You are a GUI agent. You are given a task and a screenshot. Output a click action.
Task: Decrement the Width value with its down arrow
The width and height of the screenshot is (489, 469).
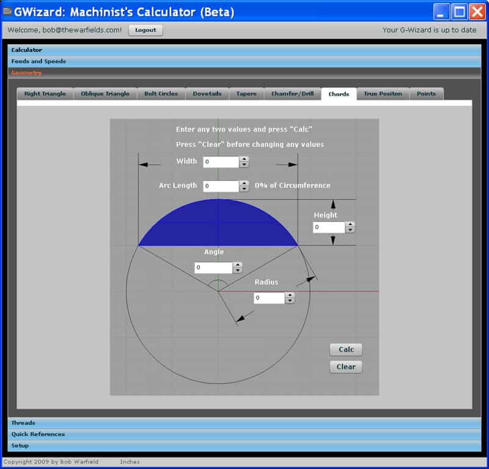coord(243,164)
